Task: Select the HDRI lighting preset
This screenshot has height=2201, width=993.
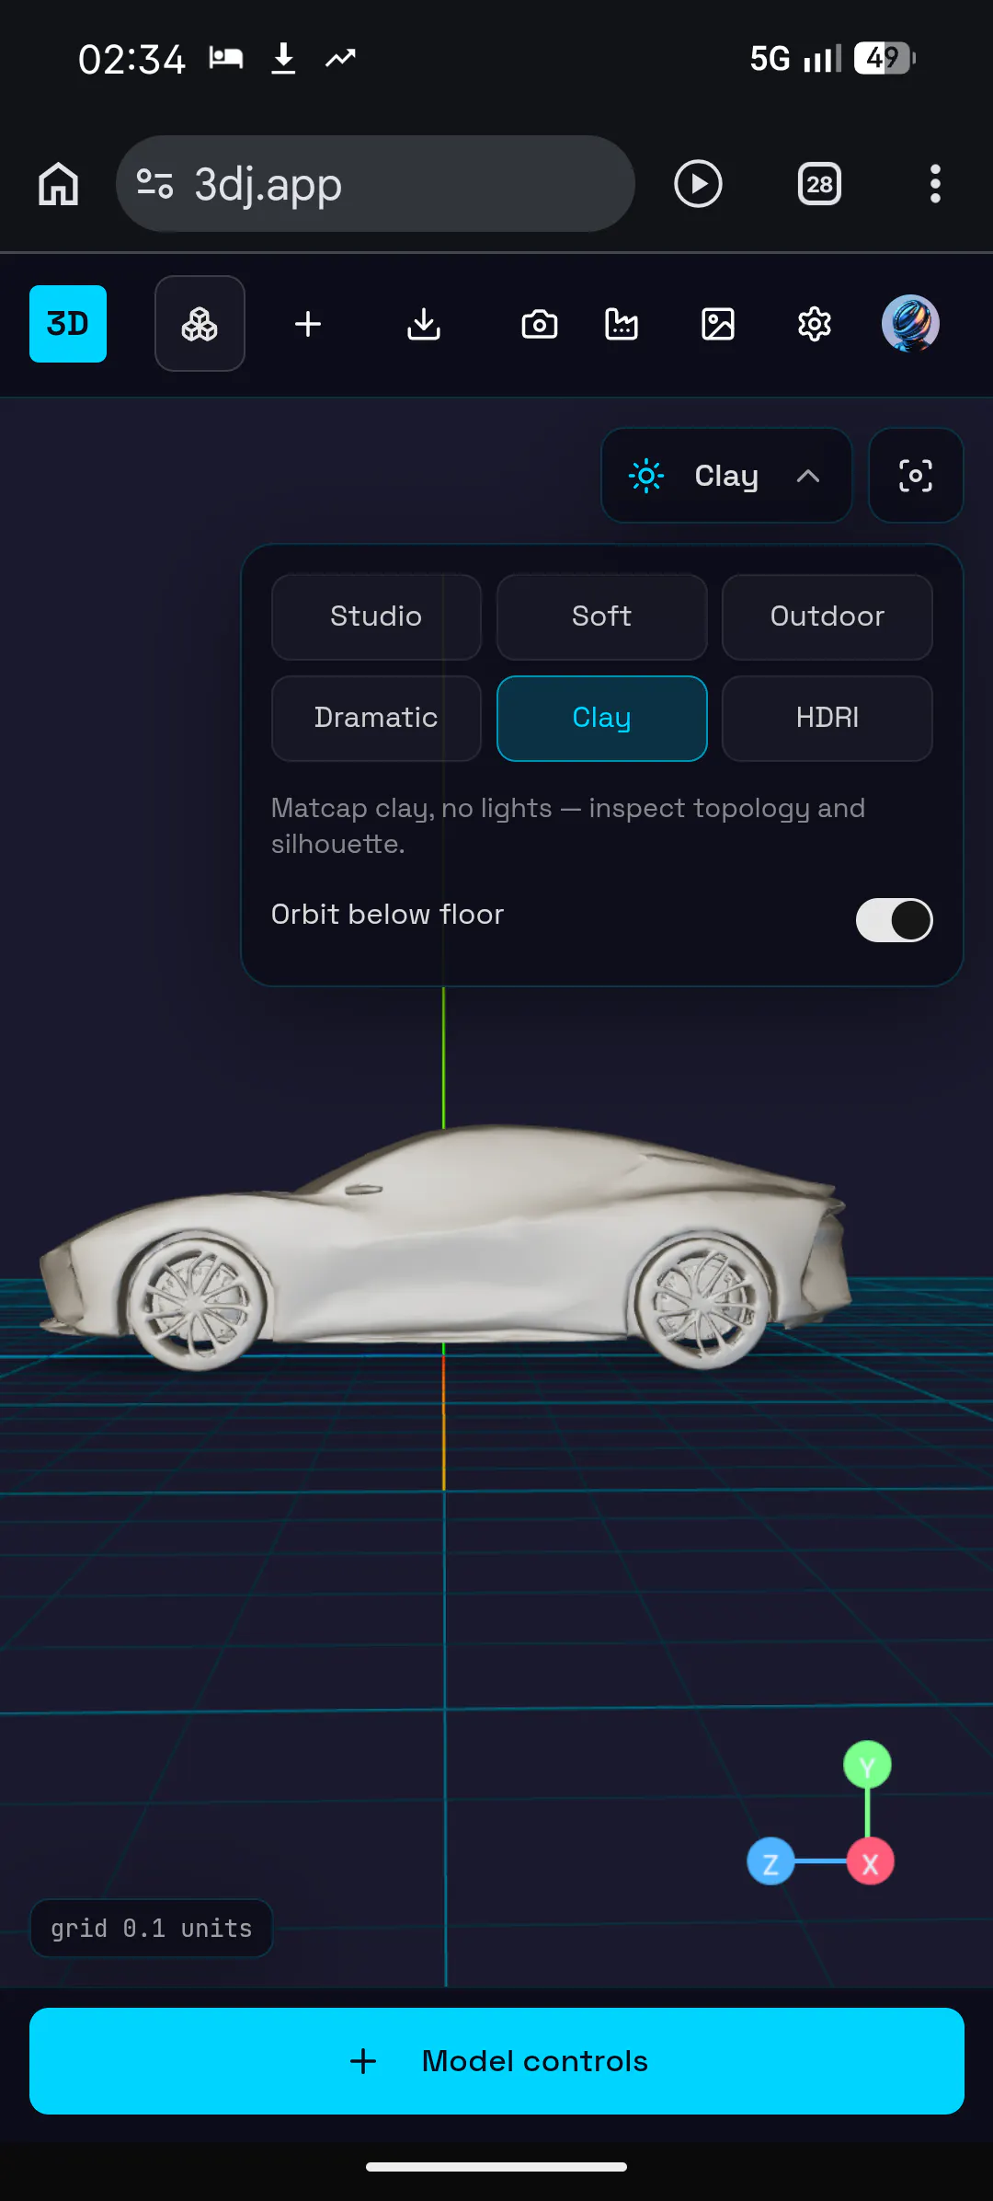Action: click(827, 718)
